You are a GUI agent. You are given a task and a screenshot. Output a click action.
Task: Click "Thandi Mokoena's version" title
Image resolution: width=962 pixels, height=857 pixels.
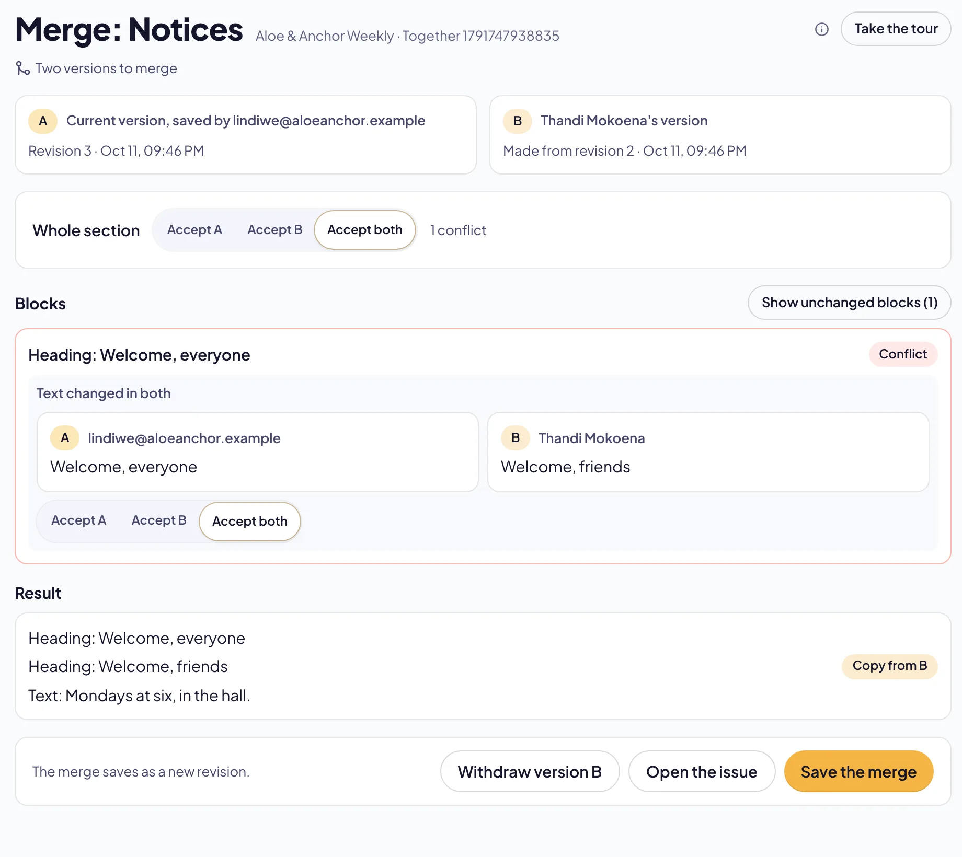click(624, 121)
